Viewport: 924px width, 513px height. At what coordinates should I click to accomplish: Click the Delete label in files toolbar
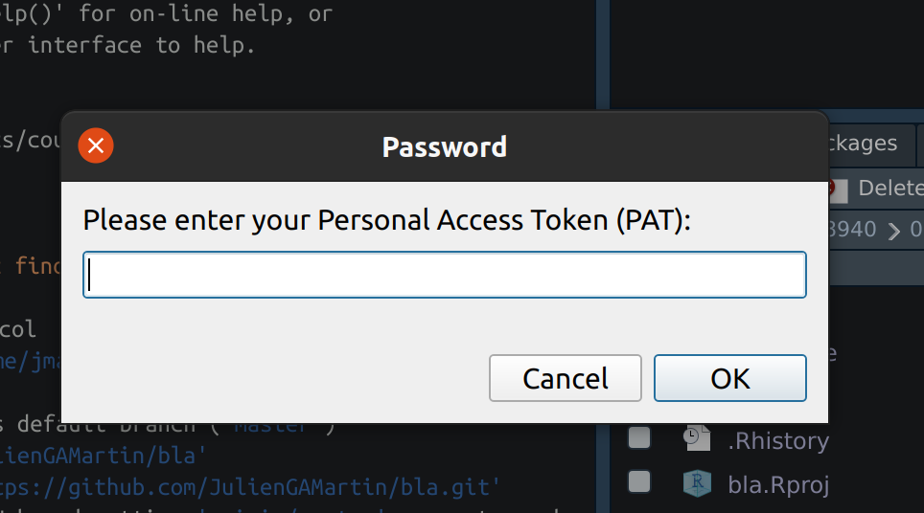pyautogui.click(x=890, y=189)
